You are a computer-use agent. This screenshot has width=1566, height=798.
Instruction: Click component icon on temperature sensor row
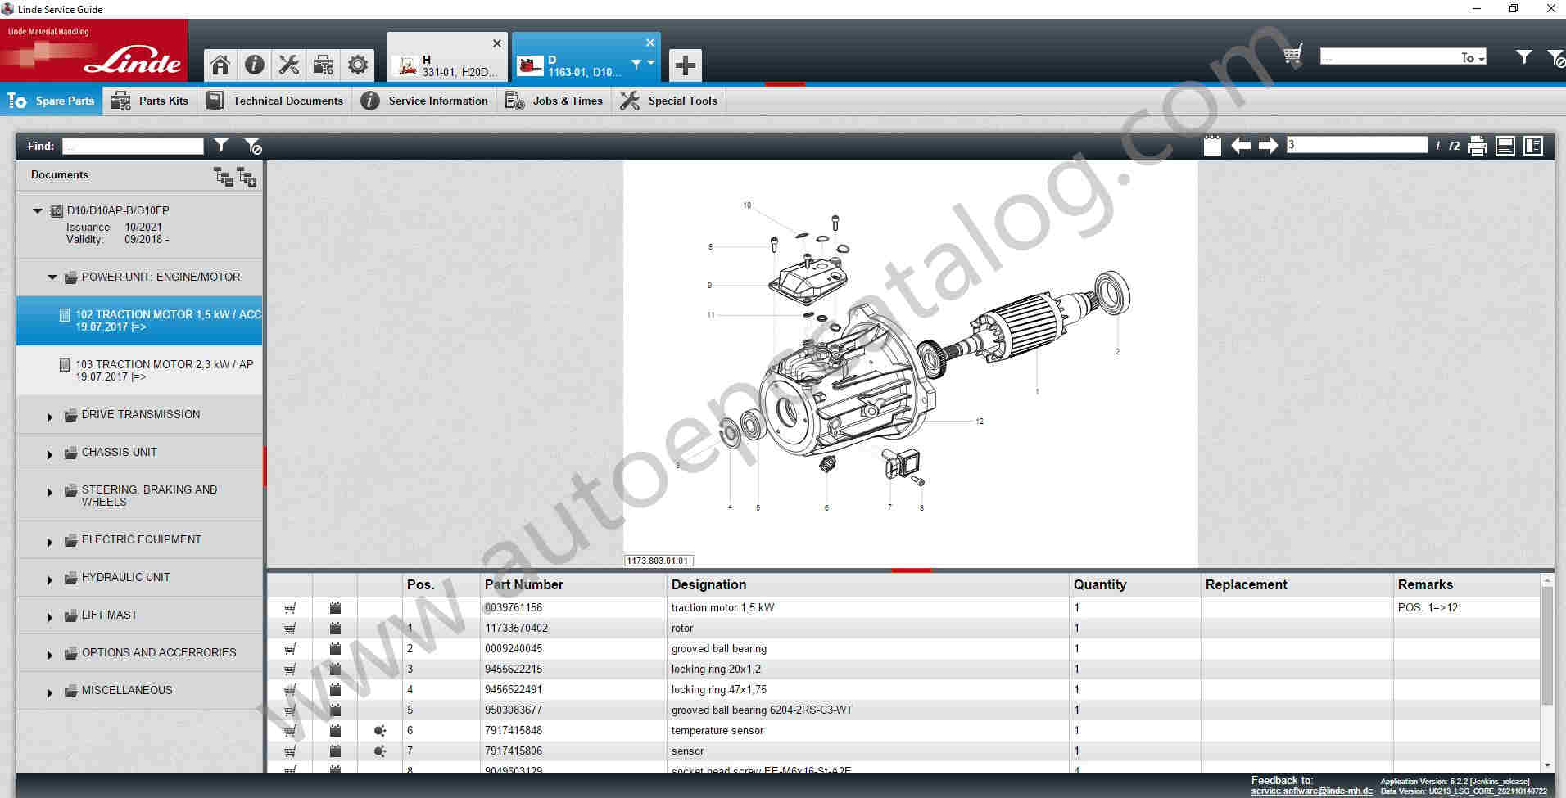[379, 731]
